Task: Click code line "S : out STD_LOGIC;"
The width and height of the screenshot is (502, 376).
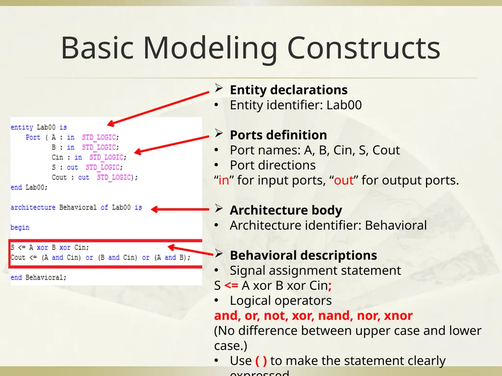Action: point(87,167)
